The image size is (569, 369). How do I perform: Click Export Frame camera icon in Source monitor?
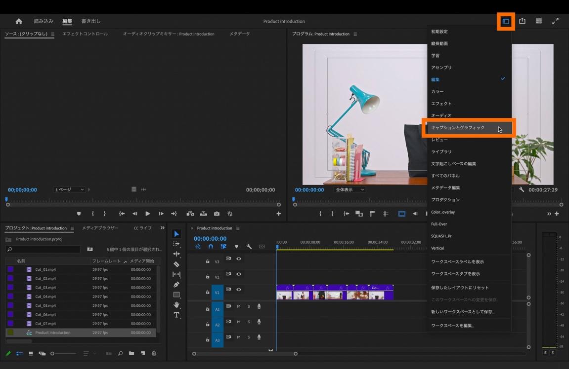217,214
